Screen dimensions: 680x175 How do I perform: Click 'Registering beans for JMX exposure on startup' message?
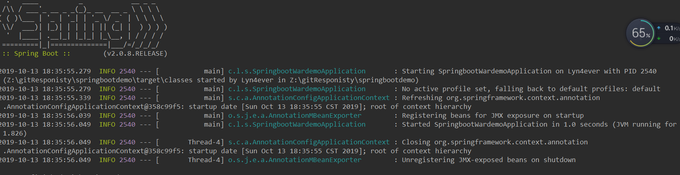point(493,115)
